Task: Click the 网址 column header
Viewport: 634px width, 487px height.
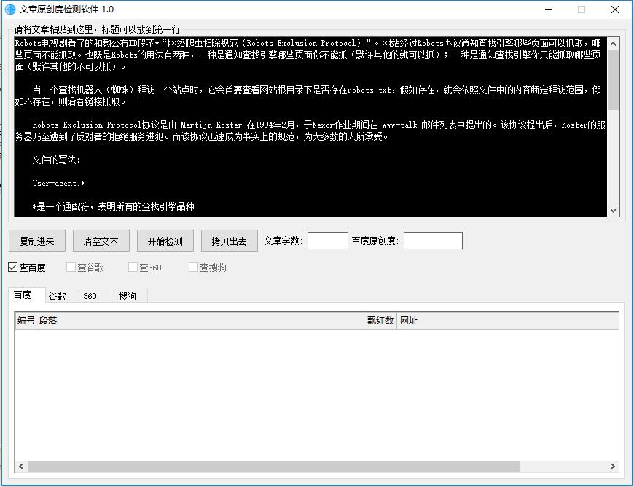Action: tap(508, 321)
